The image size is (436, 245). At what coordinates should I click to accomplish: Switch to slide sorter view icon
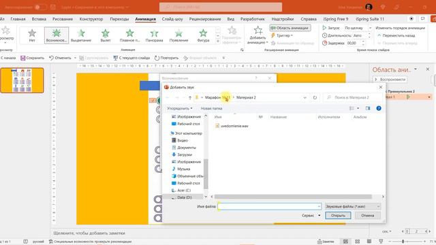pyautogui.click(x=357, y=242)
